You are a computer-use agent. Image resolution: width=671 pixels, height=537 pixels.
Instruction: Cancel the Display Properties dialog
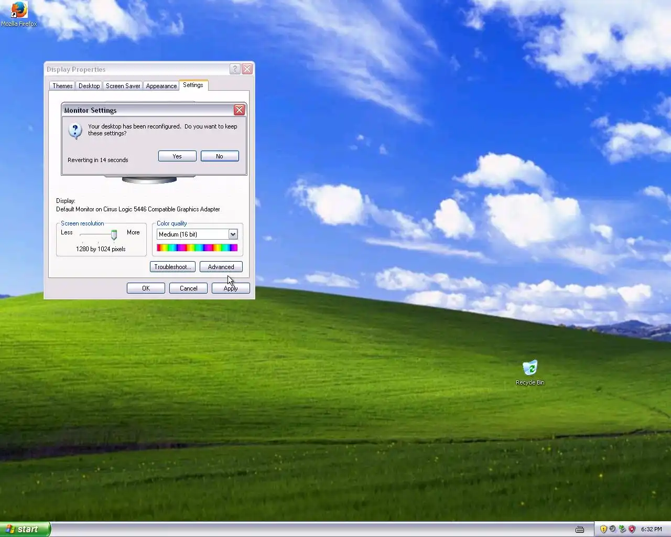click(188, 288)
